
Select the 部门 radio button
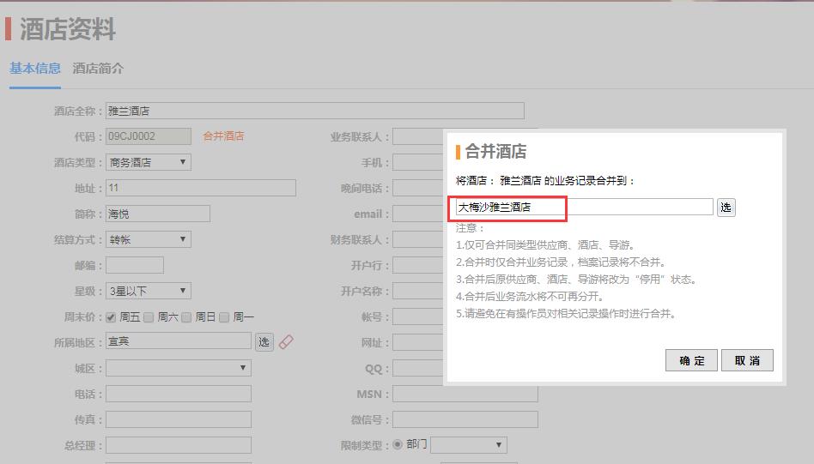point(398,445)
